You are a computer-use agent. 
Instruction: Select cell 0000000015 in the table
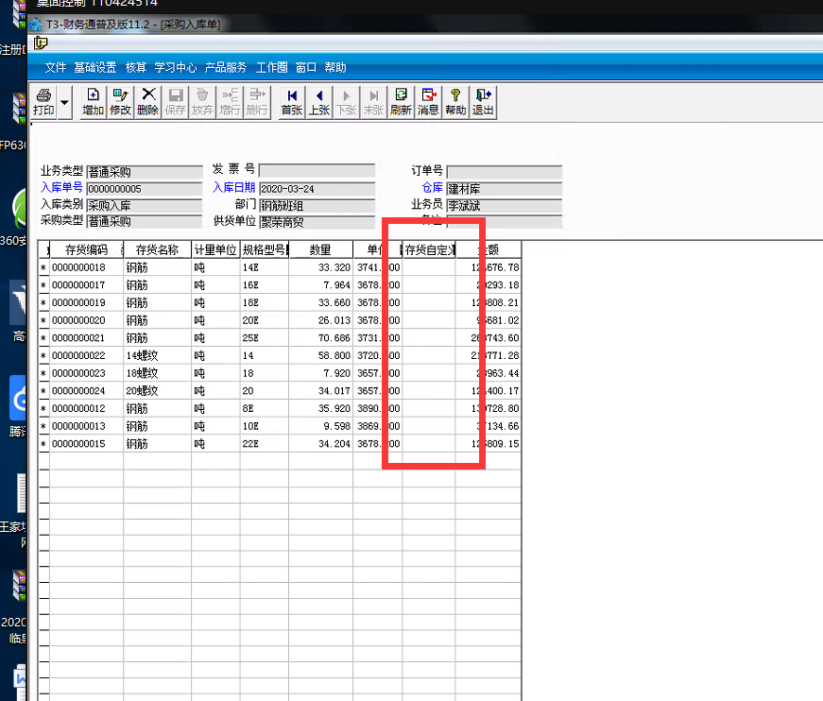tap(86, 443)
